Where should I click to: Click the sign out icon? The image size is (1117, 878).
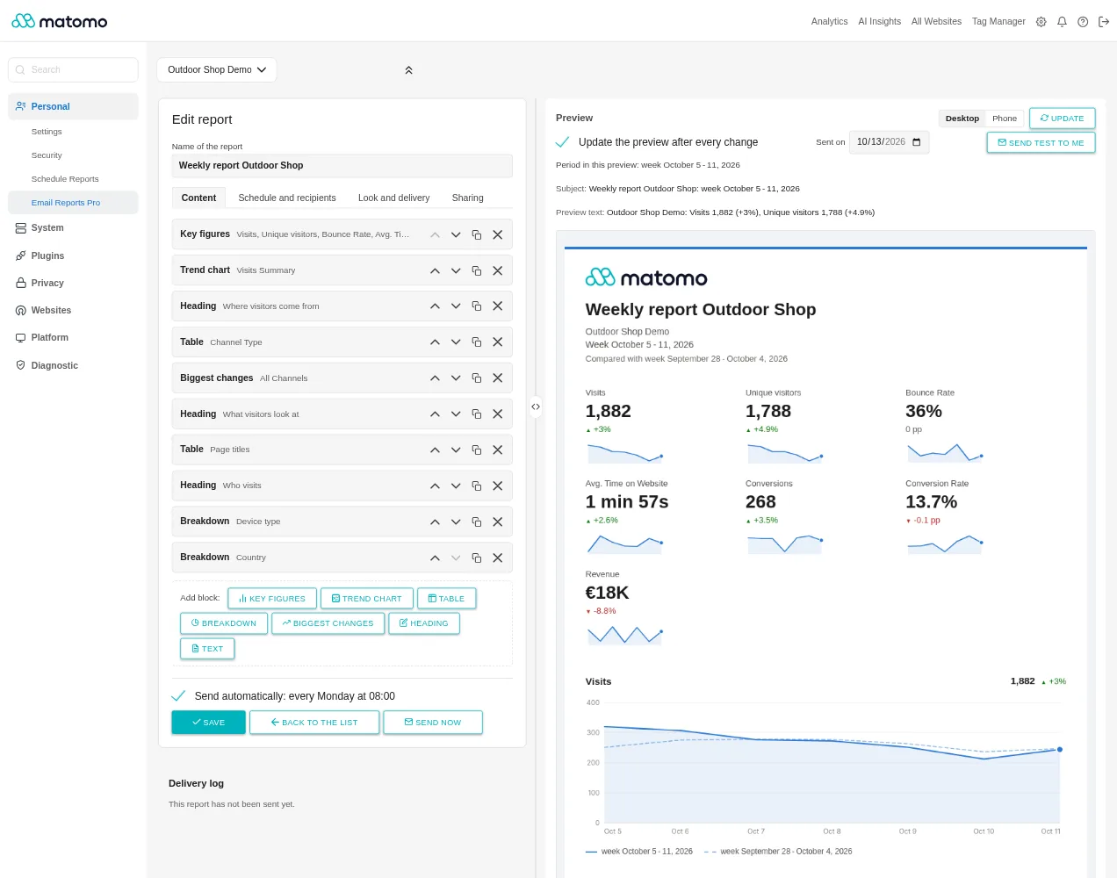click(1104, 22)
